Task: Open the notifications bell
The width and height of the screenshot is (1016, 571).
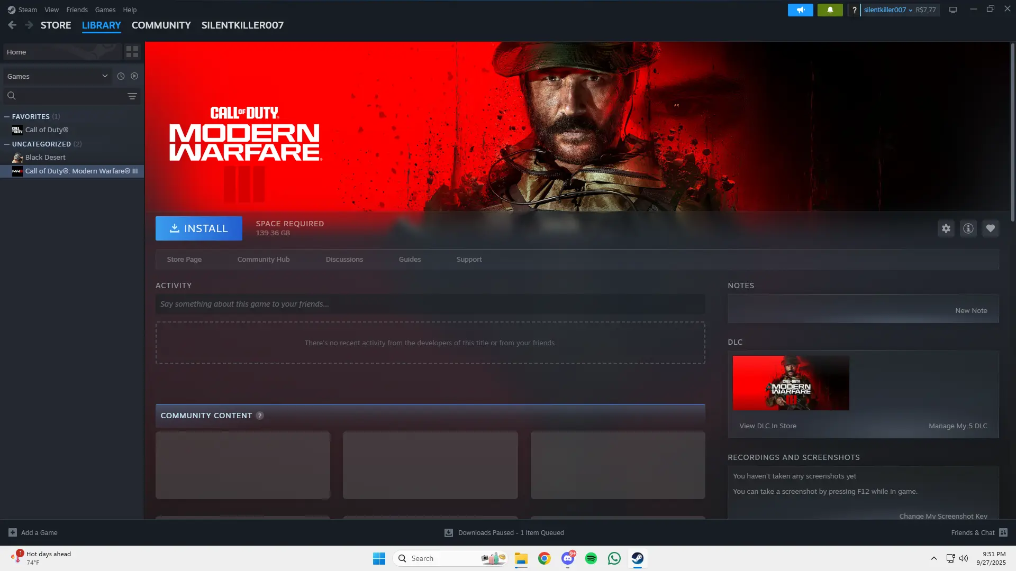Action: pyautogui.click(x=830, y=10)
